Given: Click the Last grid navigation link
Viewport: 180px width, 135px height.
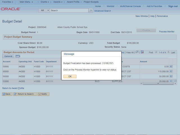Looking at the screenshot, I should pyautogui.click(x=173, y=53).
